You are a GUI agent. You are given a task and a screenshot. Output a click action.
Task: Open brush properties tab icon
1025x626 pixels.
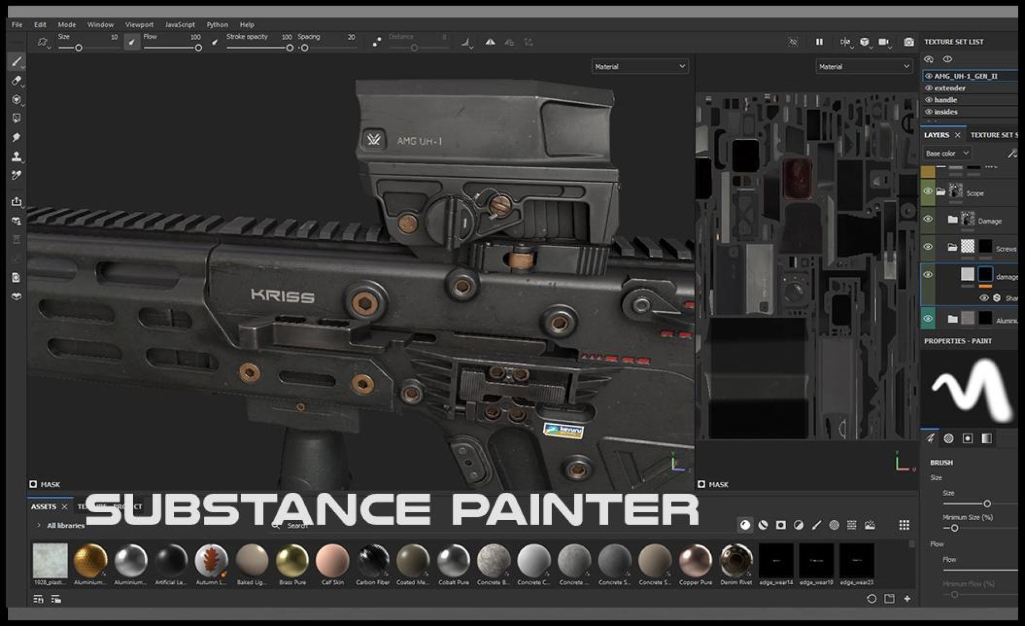pos(930,438)
